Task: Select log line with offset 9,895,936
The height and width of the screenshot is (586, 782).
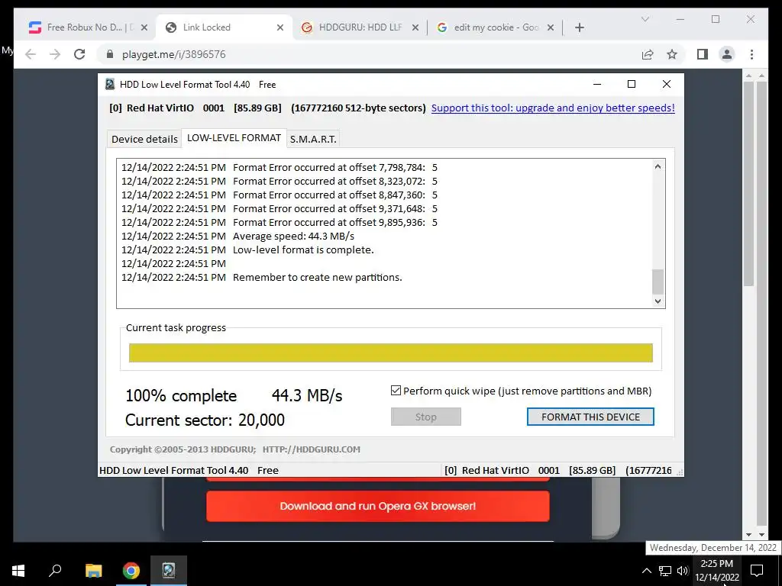Action: coord(280,222)
